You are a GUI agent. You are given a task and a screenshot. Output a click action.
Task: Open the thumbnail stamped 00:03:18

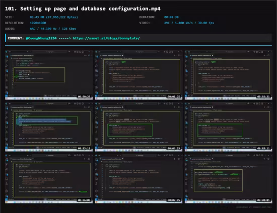pos(49,127)
